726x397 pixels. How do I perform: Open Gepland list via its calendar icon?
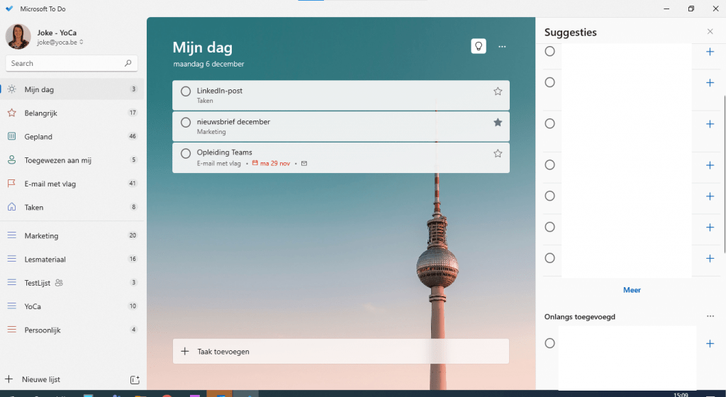pos(11,137)
